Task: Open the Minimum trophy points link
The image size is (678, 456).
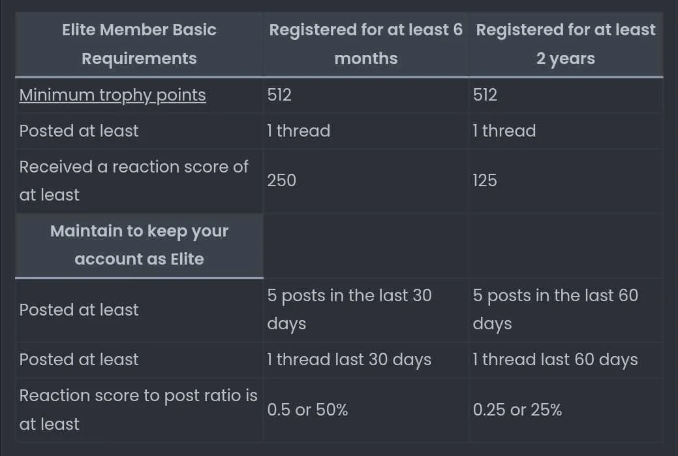Action: 112,95
